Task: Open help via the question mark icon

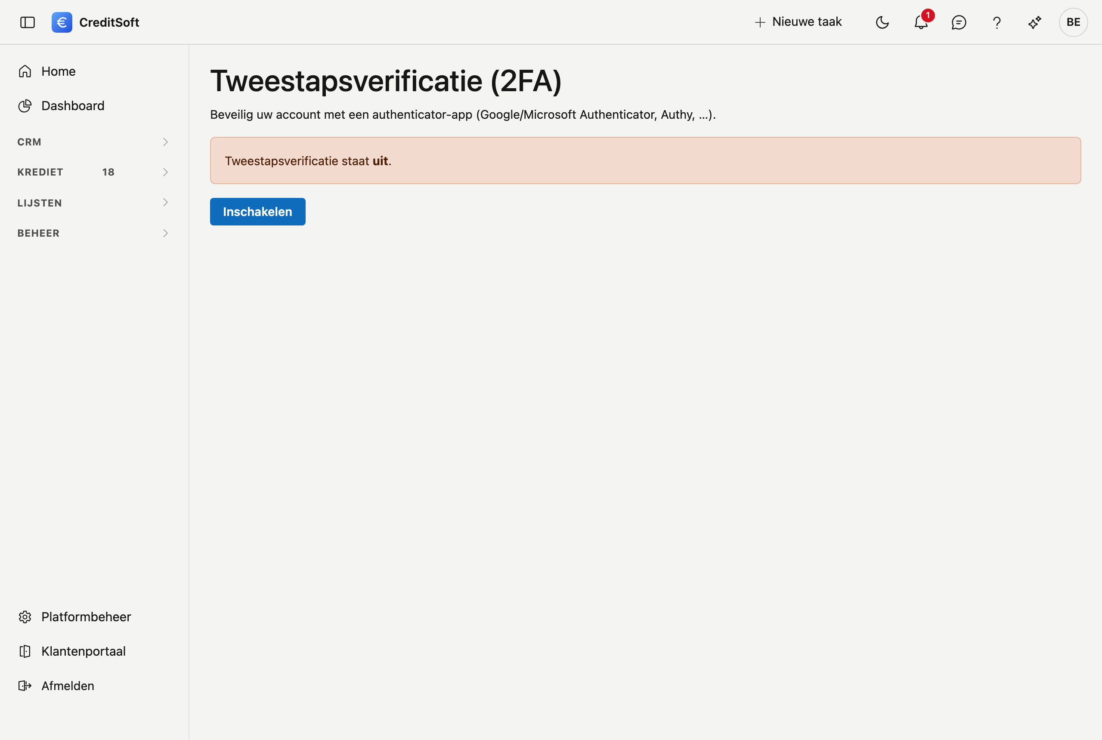Action: (x=997, y=22)
